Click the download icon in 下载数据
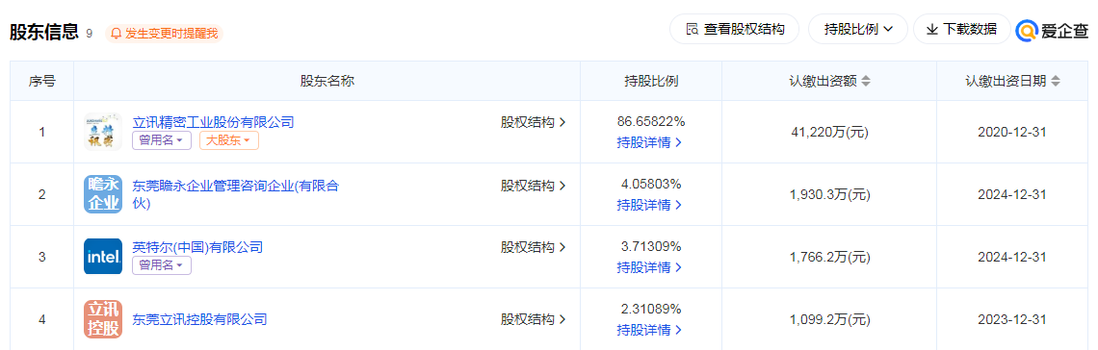 click(x=932, y=30)
